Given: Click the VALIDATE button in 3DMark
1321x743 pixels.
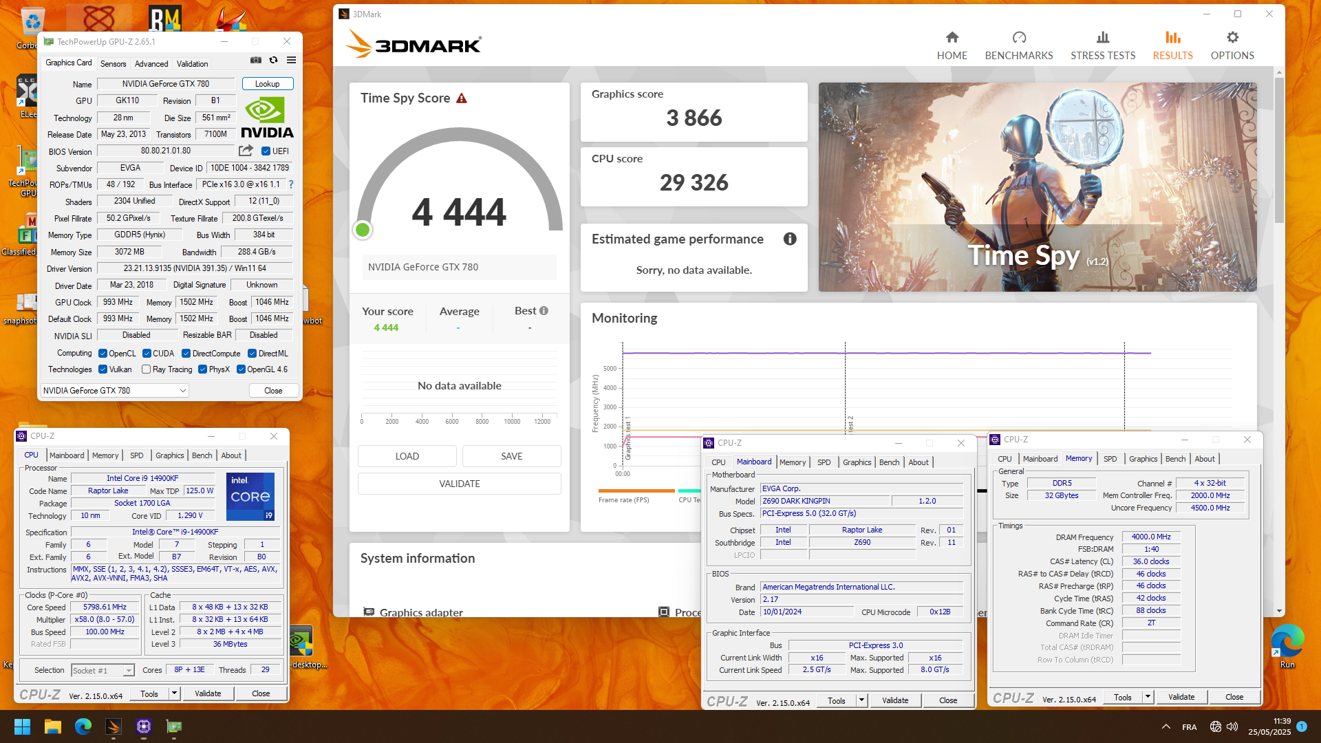Looking at the screenshot, I should click(459, 484).
